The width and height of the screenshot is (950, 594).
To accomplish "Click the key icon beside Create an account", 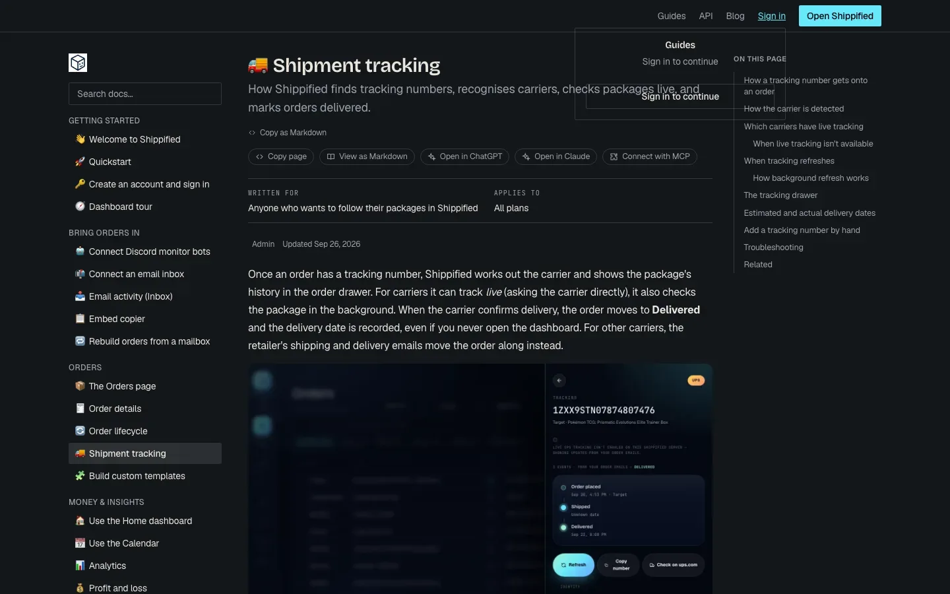I will tap(80, 184).
